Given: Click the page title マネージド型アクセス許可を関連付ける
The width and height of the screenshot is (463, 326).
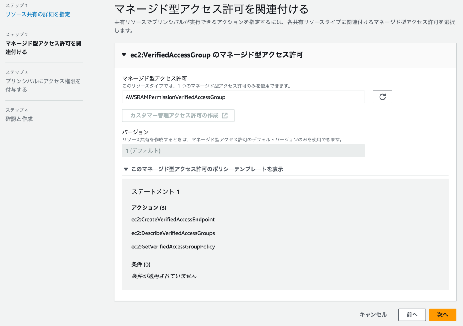Looking at the screenshot, I should (212, 9).
